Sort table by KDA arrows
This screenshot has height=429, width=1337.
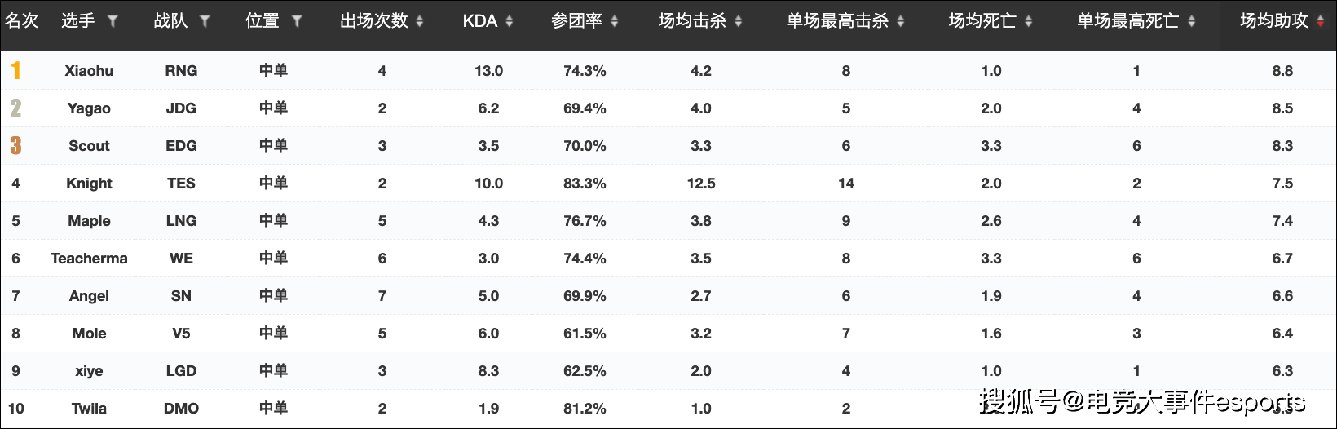pyautogui.click(x=510, y=21)
